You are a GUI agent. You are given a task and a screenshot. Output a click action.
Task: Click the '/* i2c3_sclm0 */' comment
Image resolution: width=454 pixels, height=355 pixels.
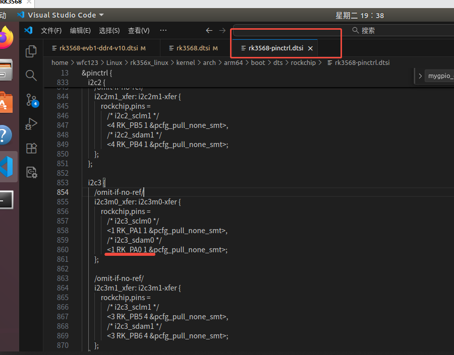click(x=133, y=221)
